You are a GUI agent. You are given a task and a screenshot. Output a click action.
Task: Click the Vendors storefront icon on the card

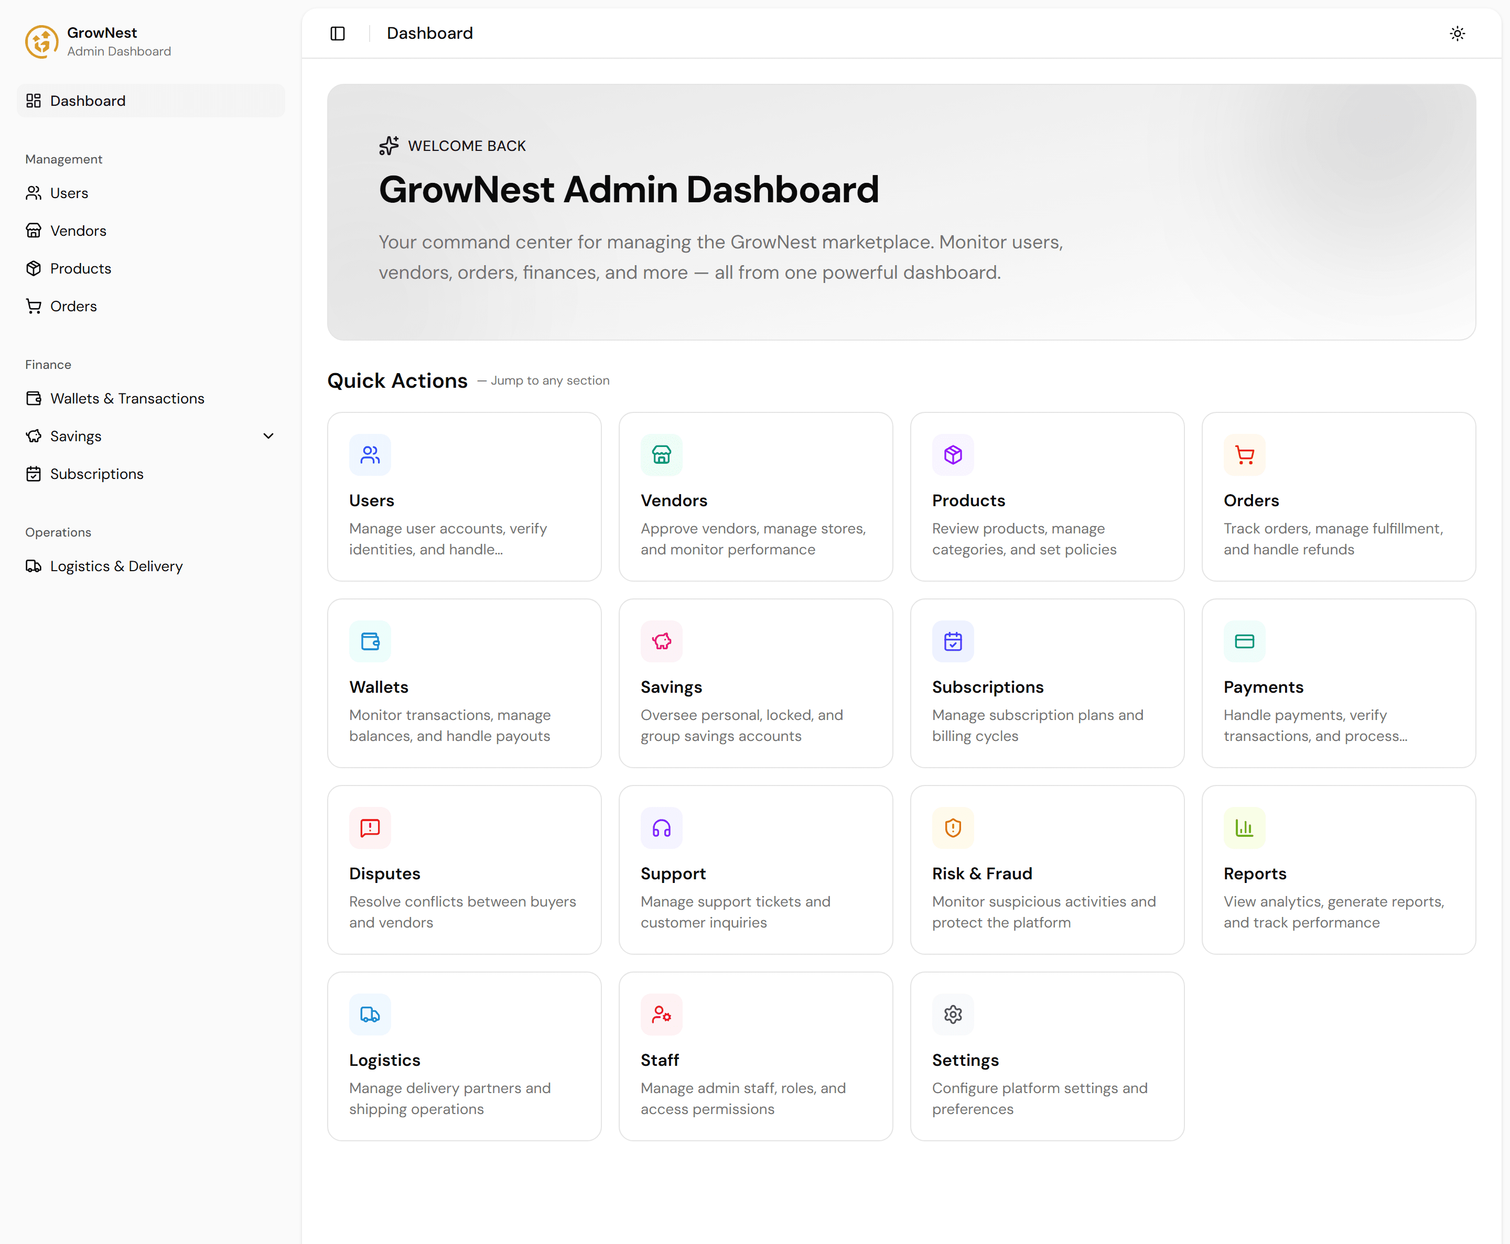tap(661, 454)
